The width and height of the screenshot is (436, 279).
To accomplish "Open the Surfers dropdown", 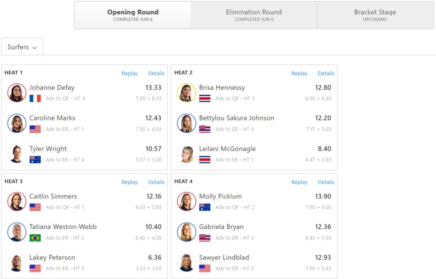I will click(x=22, y=47).
